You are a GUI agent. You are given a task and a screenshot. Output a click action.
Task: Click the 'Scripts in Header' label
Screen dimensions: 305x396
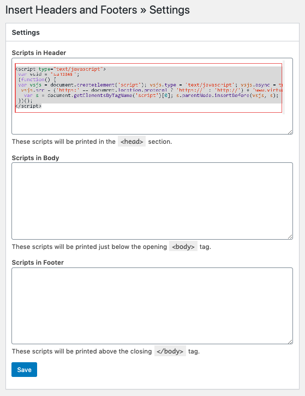pyautogui.click(x=39, y=53)
